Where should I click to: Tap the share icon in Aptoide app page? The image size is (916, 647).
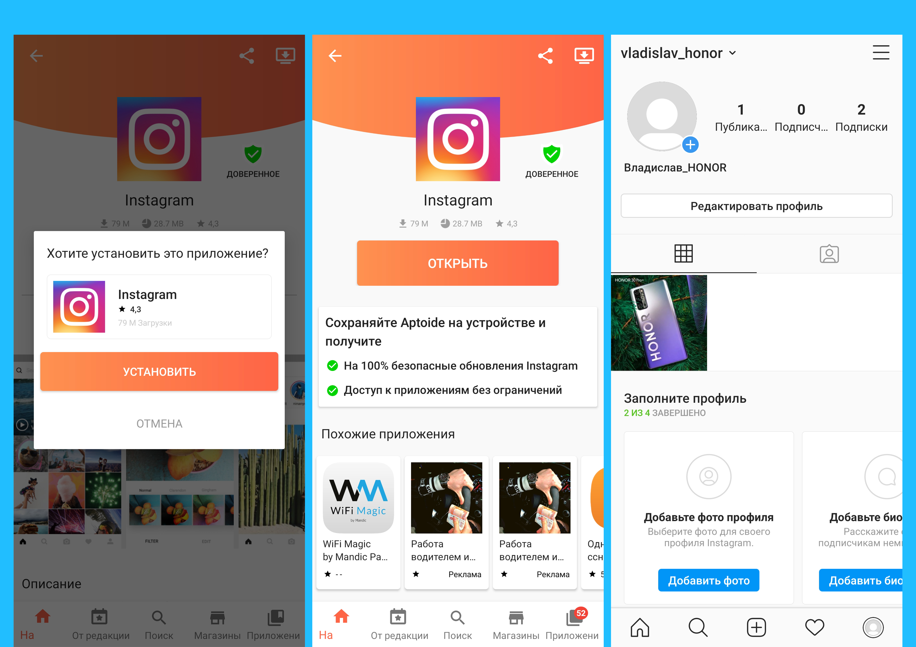(x=546, y=52)
